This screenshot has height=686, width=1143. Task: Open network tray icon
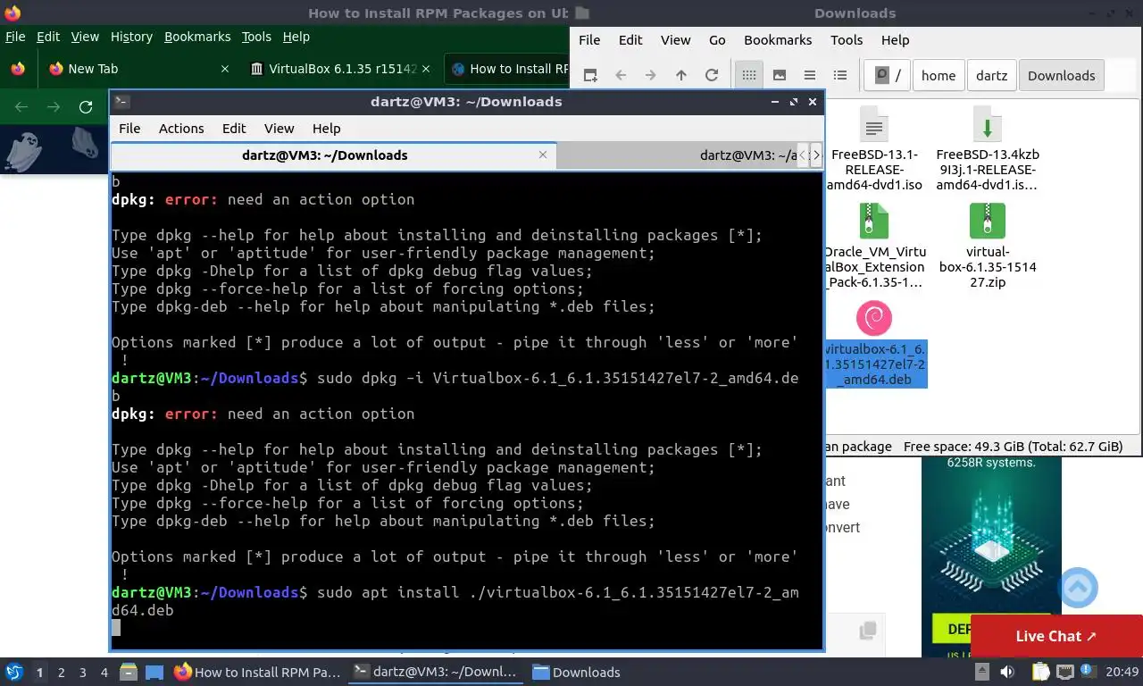(x=1065, y=672)
